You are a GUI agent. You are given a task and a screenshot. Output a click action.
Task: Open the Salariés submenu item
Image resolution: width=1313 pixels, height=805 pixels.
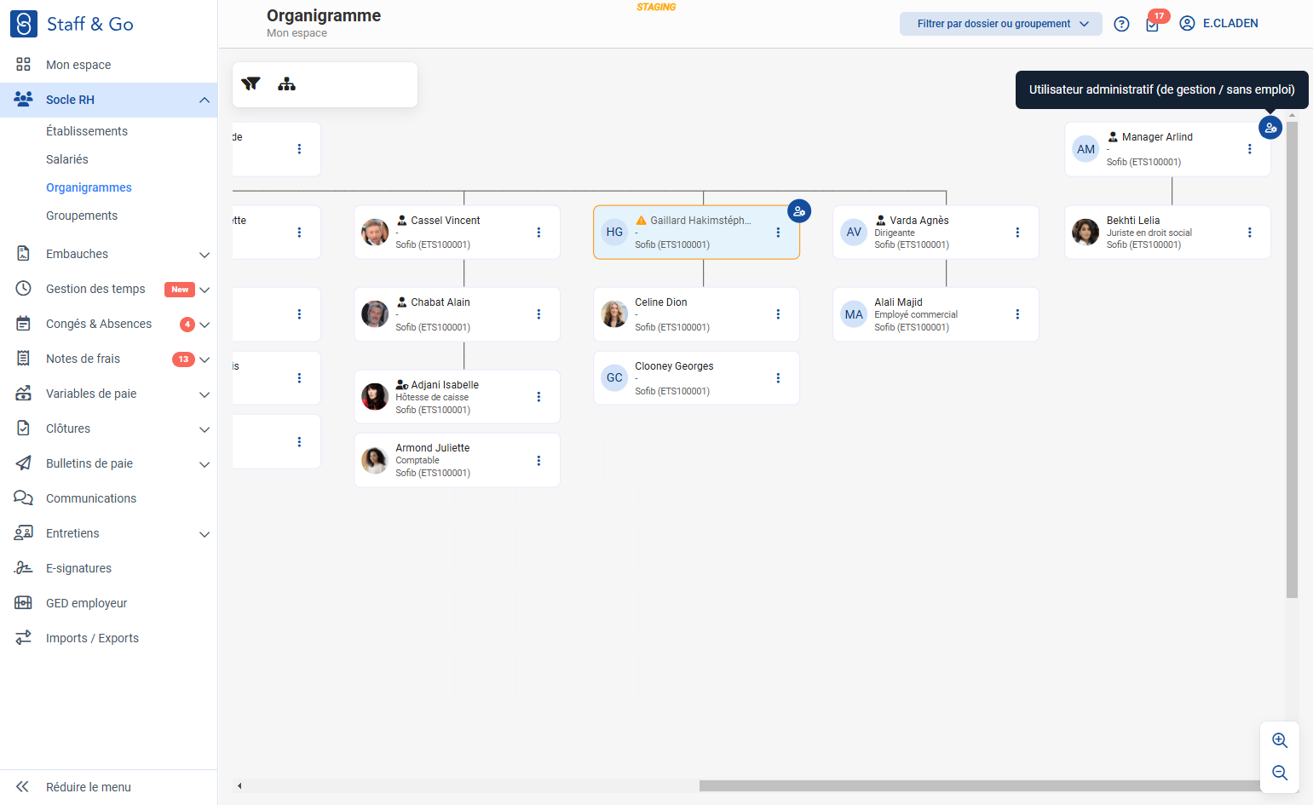(67, 159)
